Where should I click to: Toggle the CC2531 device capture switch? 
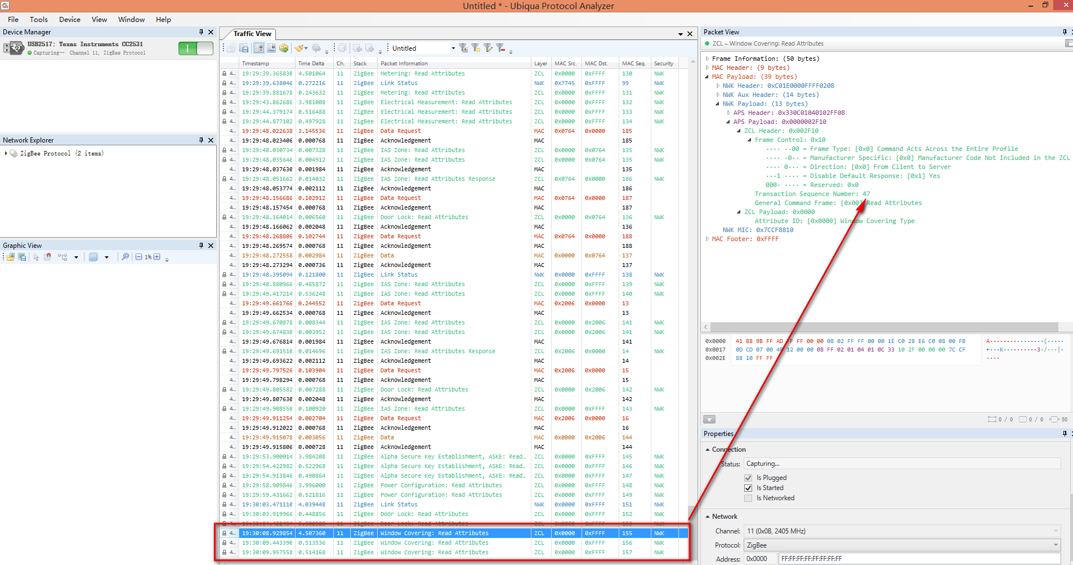click(195, 48)
